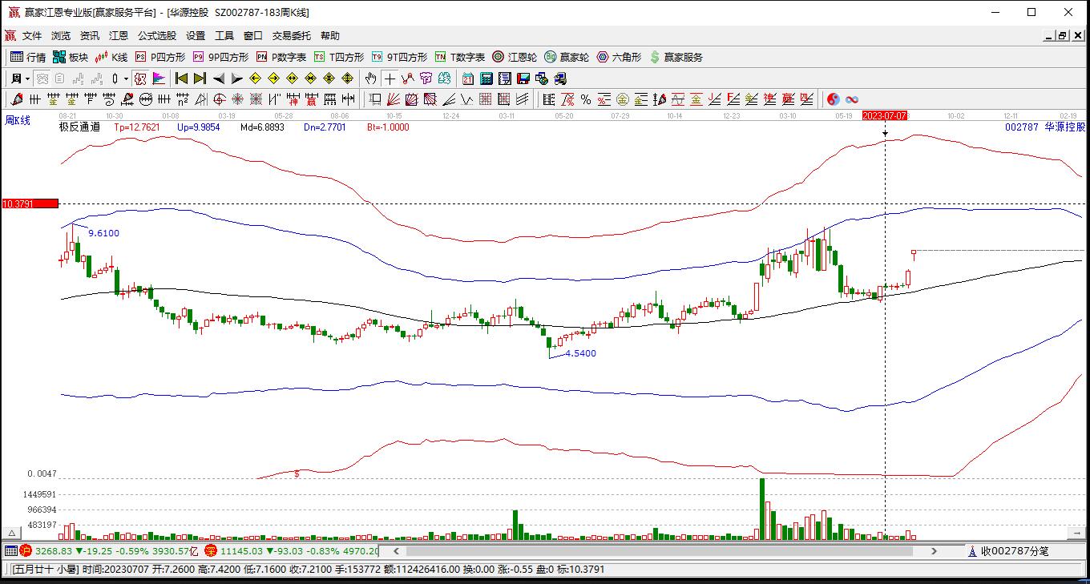Click the 周K线 chart period label

pyautogui.click(x=18, y=120)
